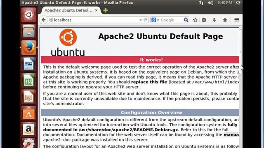Launch LibreOffice Impress from launcher
264x148 pixels.
(28, 97)
